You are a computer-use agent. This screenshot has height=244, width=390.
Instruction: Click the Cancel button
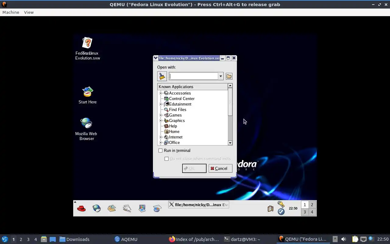tap(220, 168)
